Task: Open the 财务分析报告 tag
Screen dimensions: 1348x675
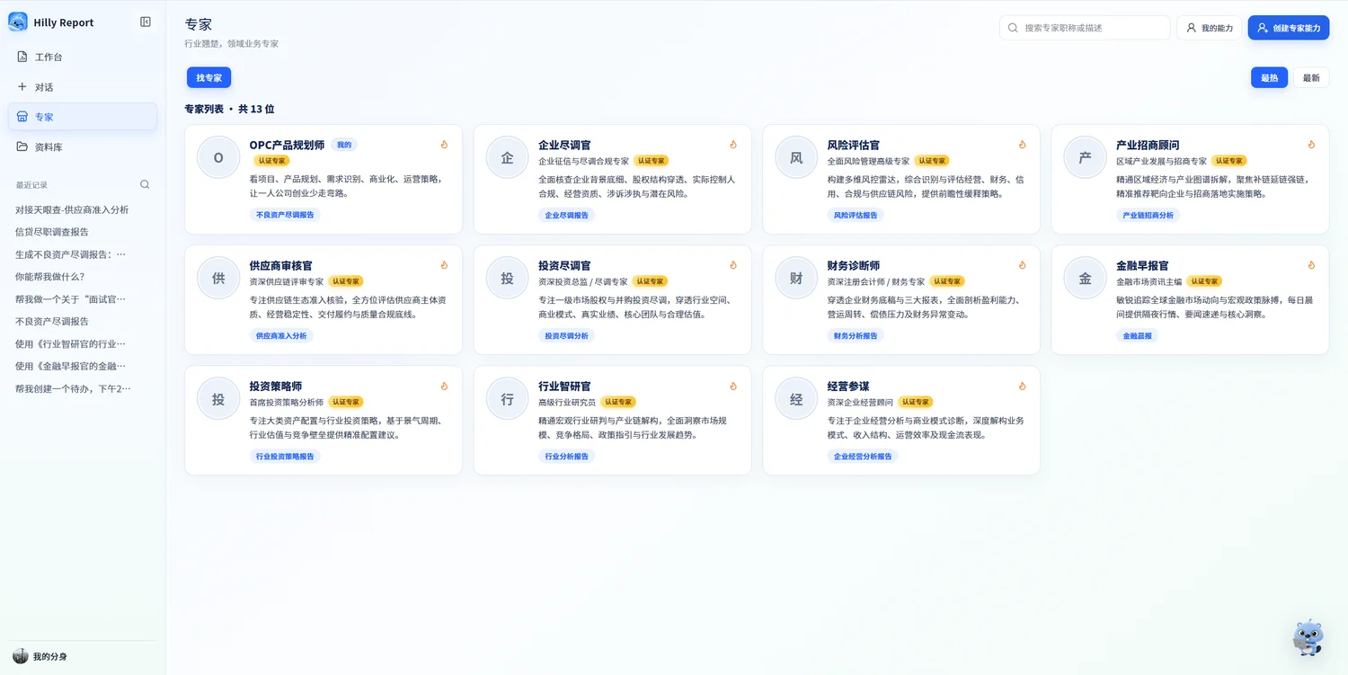Action: point(856,336)
